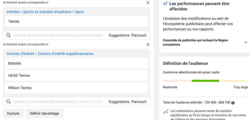Viewport: 250px width, 120px height.
Task: Click the performance graph icon beside heading
Action: click(x=165, y=3)
